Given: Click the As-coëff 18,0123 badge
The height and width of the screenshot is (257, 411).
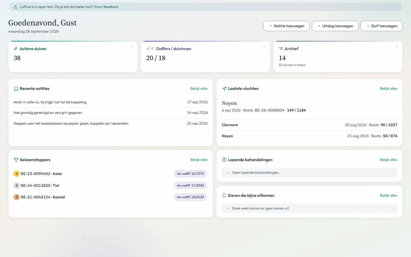Looking at the screenshot, I should point(190,197).
